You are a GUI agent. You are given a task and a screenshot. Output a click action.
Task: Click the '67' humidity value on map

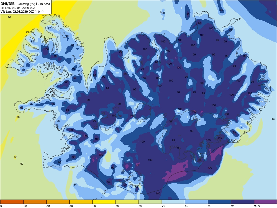coord(22,164)
